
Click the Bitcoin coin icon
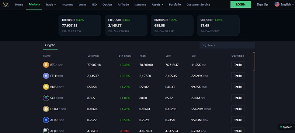coord(46,65)
